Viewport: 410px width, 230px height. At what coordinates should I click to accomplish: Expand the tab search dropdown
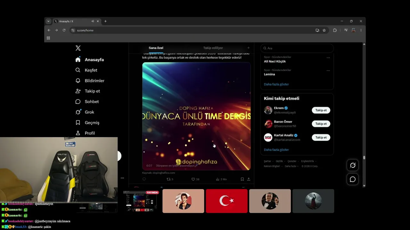pyautogui.click(x=48, y=21)
